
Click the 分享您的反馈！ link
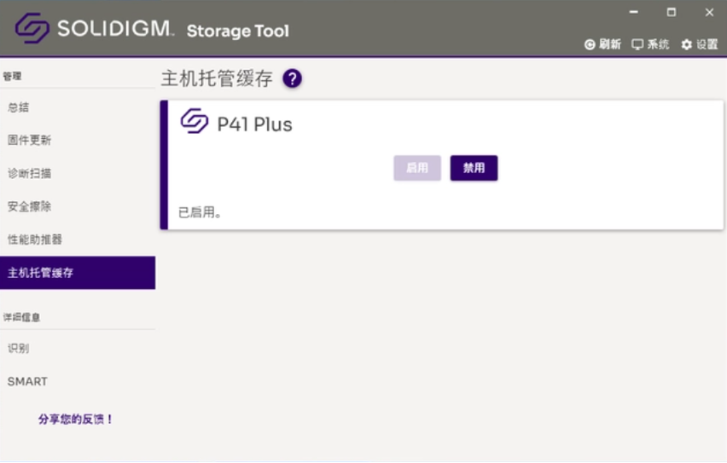tap(76, 420)
